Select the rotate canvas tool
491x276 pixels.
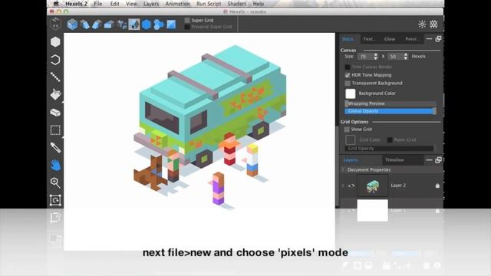[55, 200]
